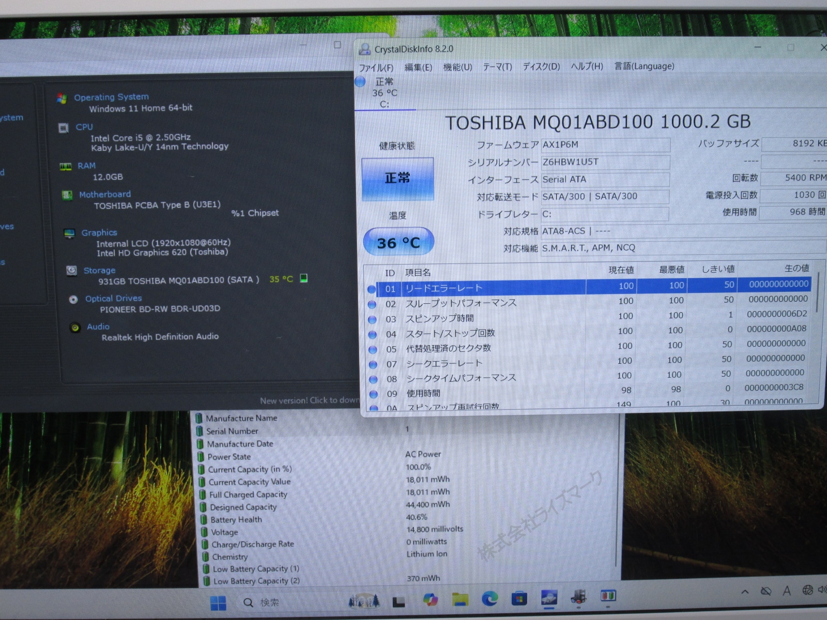Select the 05 代替処理済のセクタ数 row

[x=448, y=349]
